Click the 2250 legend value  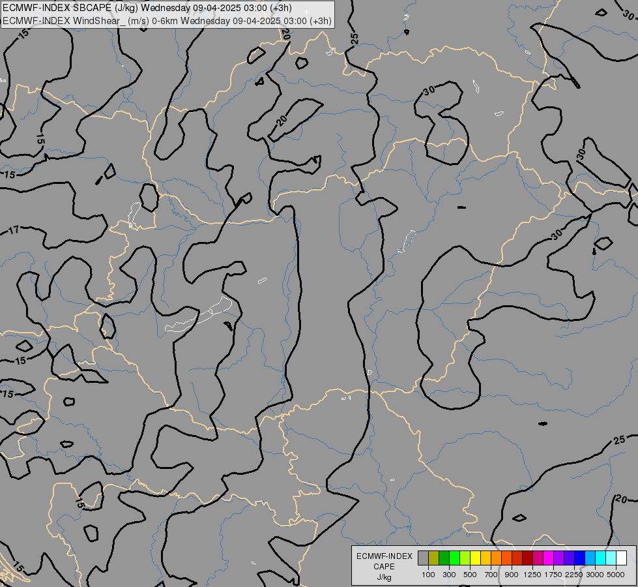[574, 575]
